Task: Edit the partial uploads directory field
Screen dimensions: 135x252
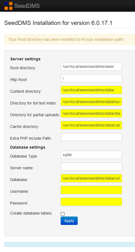Action: [91, 113]
